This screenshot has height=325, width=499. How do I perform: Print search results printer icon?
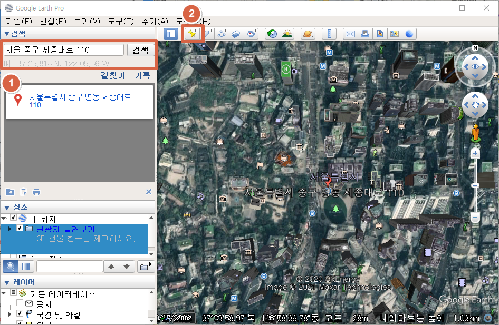[x=36, y=192]
